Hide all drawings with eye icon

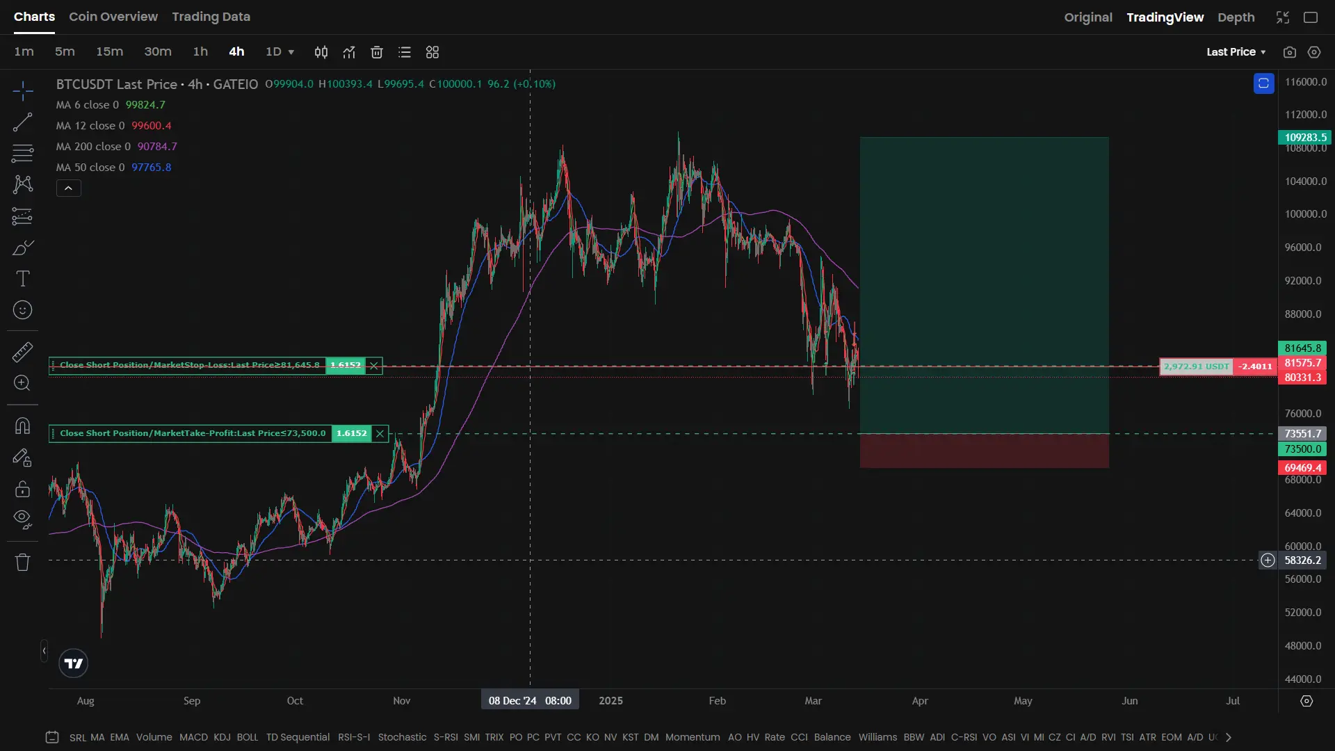22,519
